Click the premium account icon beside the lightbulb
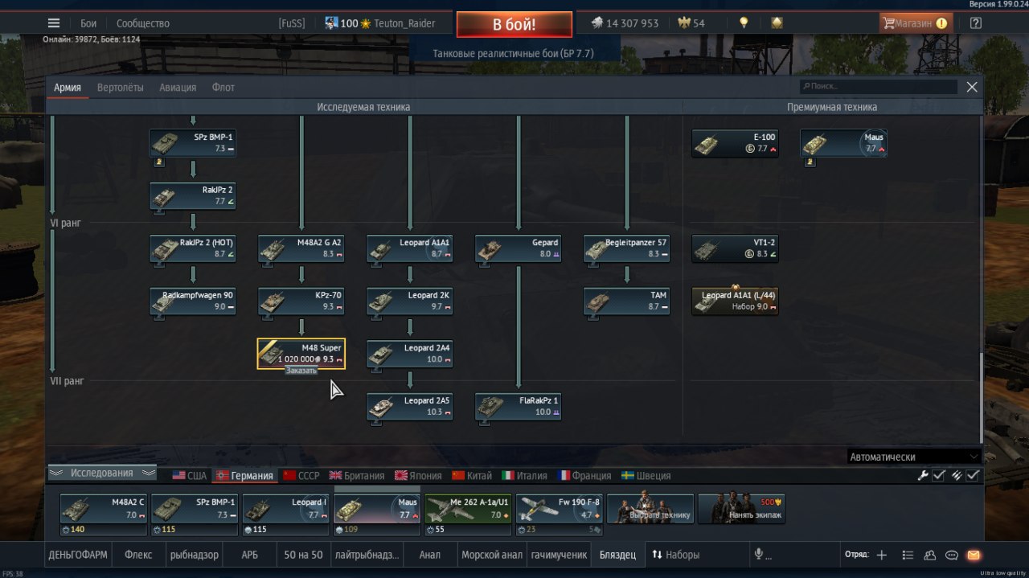 tap(777, 23)
